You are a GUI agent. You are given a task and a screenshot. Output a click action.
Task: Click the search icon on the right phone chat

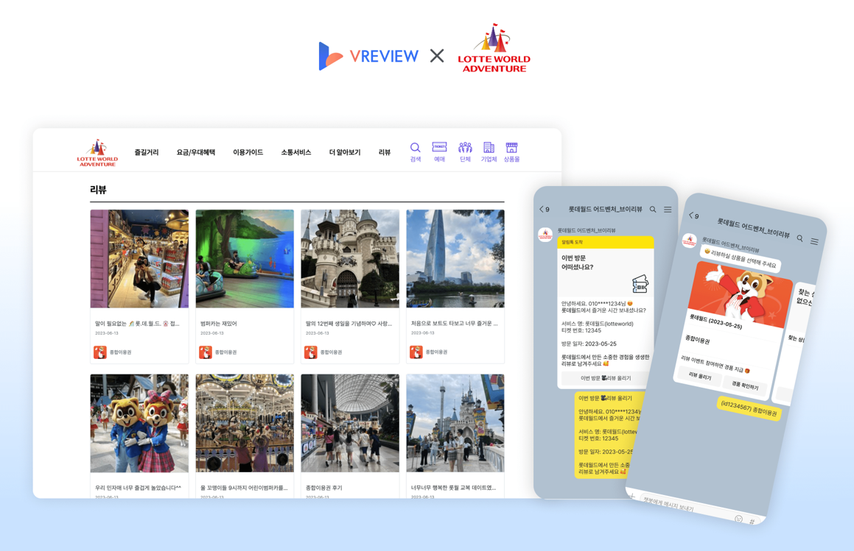pos(799,238)
